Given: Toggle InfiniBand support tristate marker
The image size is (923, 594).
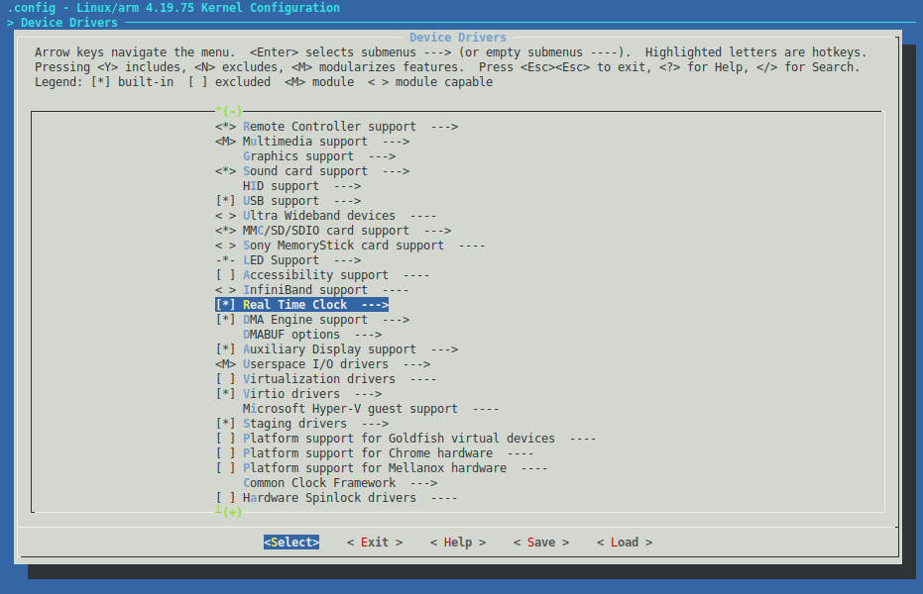Looking at the screenshot, I should 225,290.
